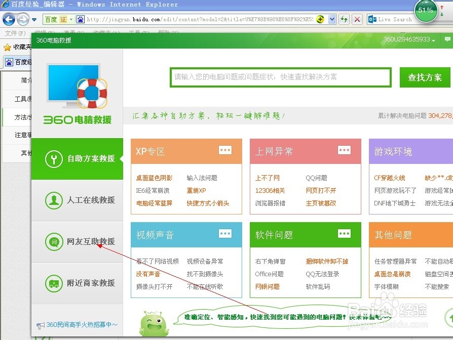Open 右下角弹窗 solution link
The image size is (453, 340).
[x=271, y=262]
